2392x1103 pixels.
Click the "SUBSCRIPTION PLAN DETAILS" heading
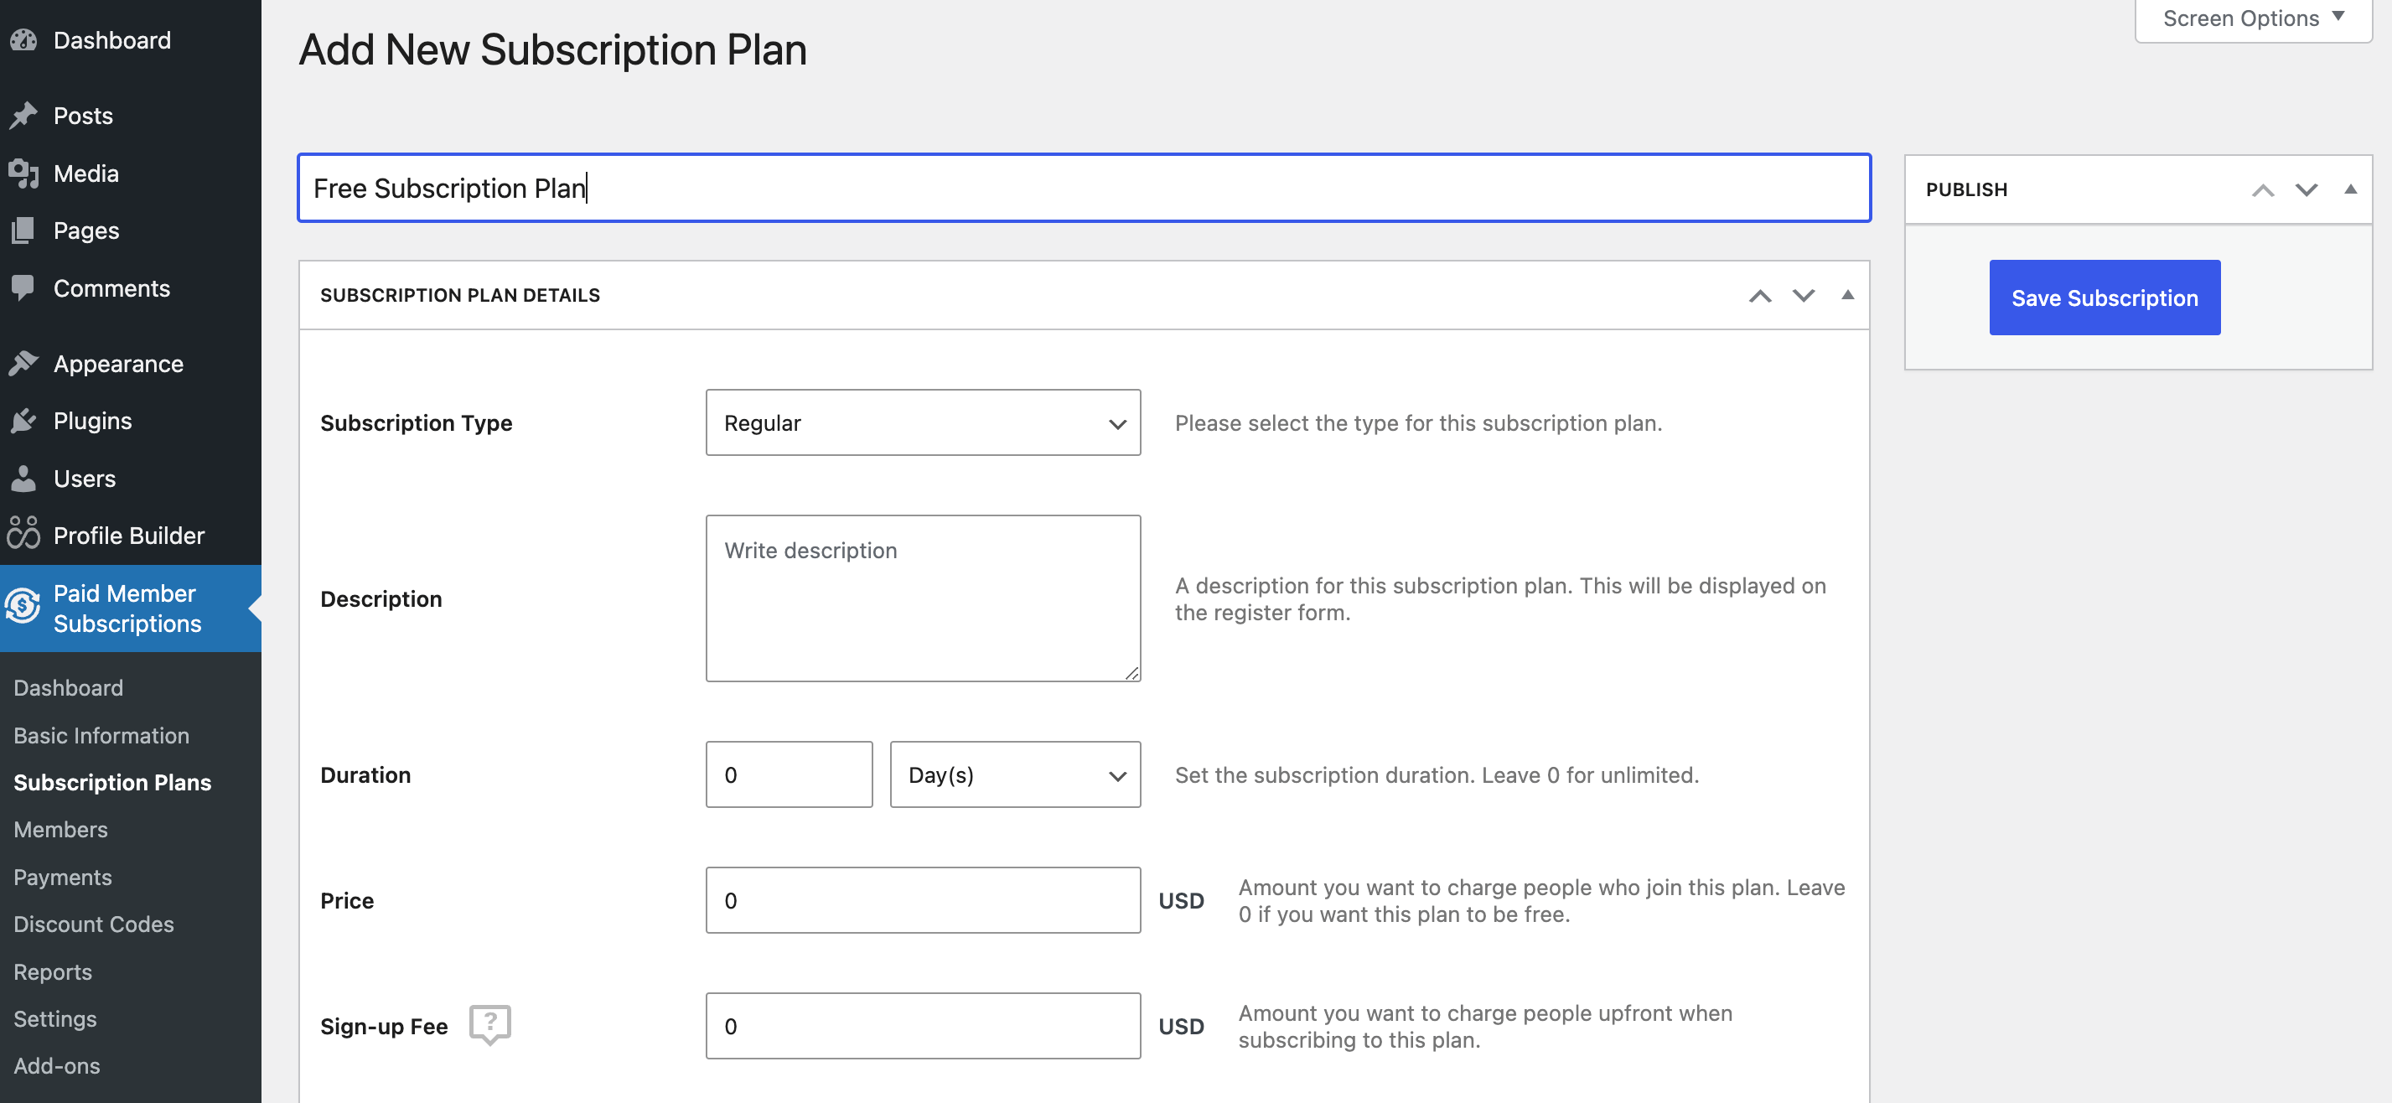459,295
